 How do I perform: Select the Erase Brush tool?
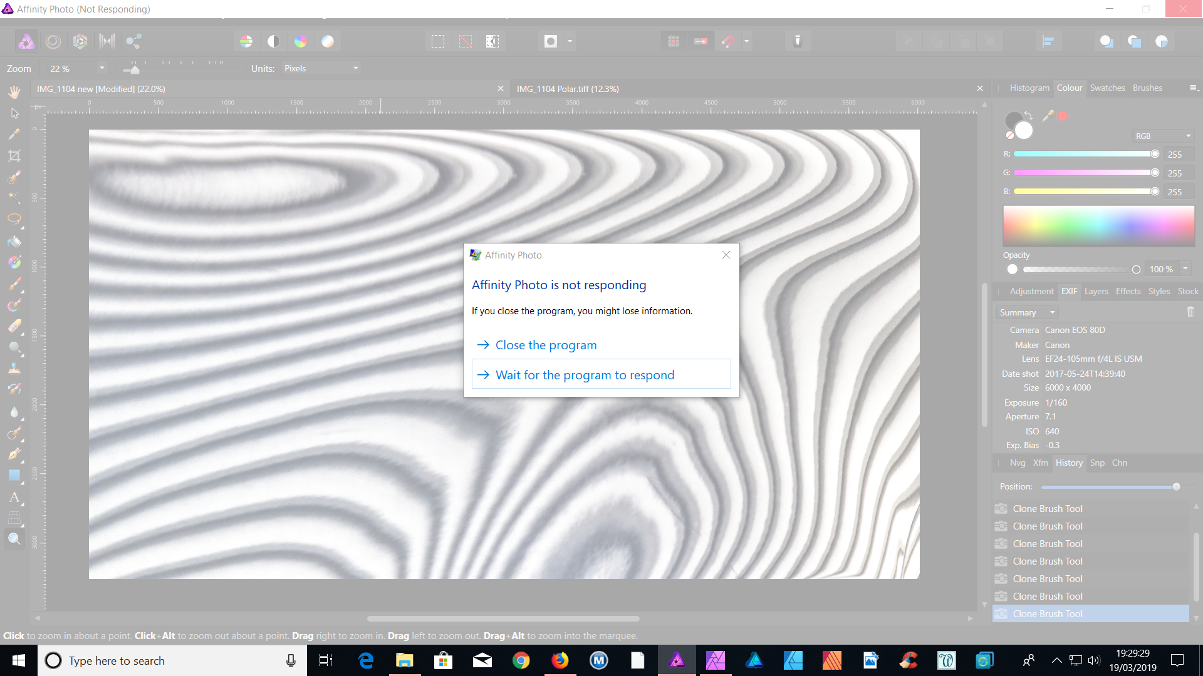pos(14,326)
